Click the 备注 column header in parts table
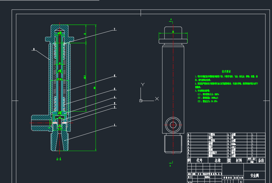Image resolution: width=272 pixels, height=183 pixels. (x=261, y=160)
